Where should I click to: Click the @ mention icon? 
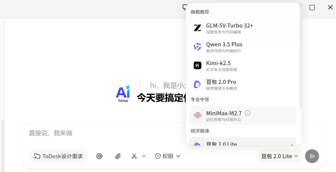[x=99, y=156]
